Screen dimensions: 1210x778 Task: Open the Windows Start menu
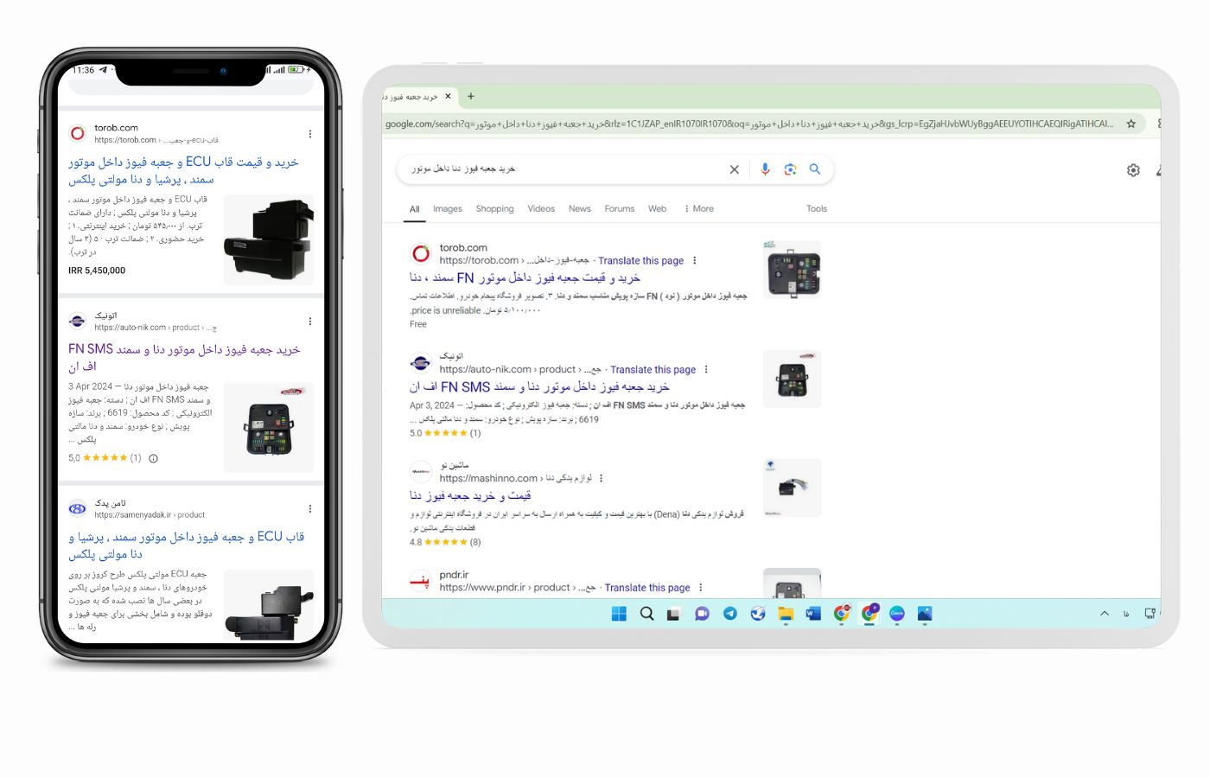click(x=619, y=614)
